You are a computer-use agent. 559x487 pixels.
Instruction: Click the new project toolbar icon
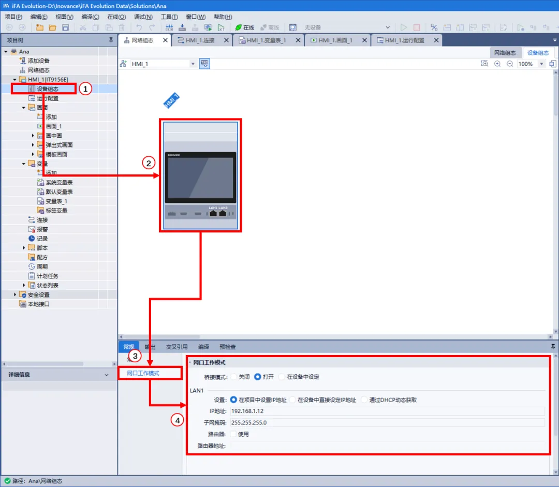click(x=39, y=27)
